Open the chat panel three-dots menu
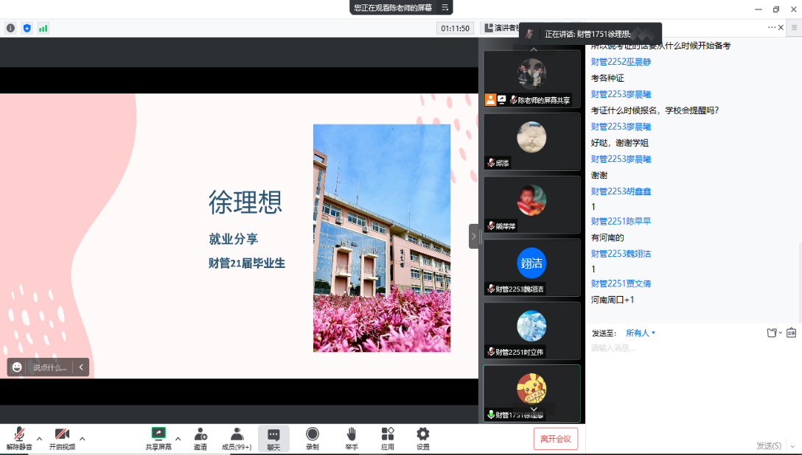 (772, 27)
